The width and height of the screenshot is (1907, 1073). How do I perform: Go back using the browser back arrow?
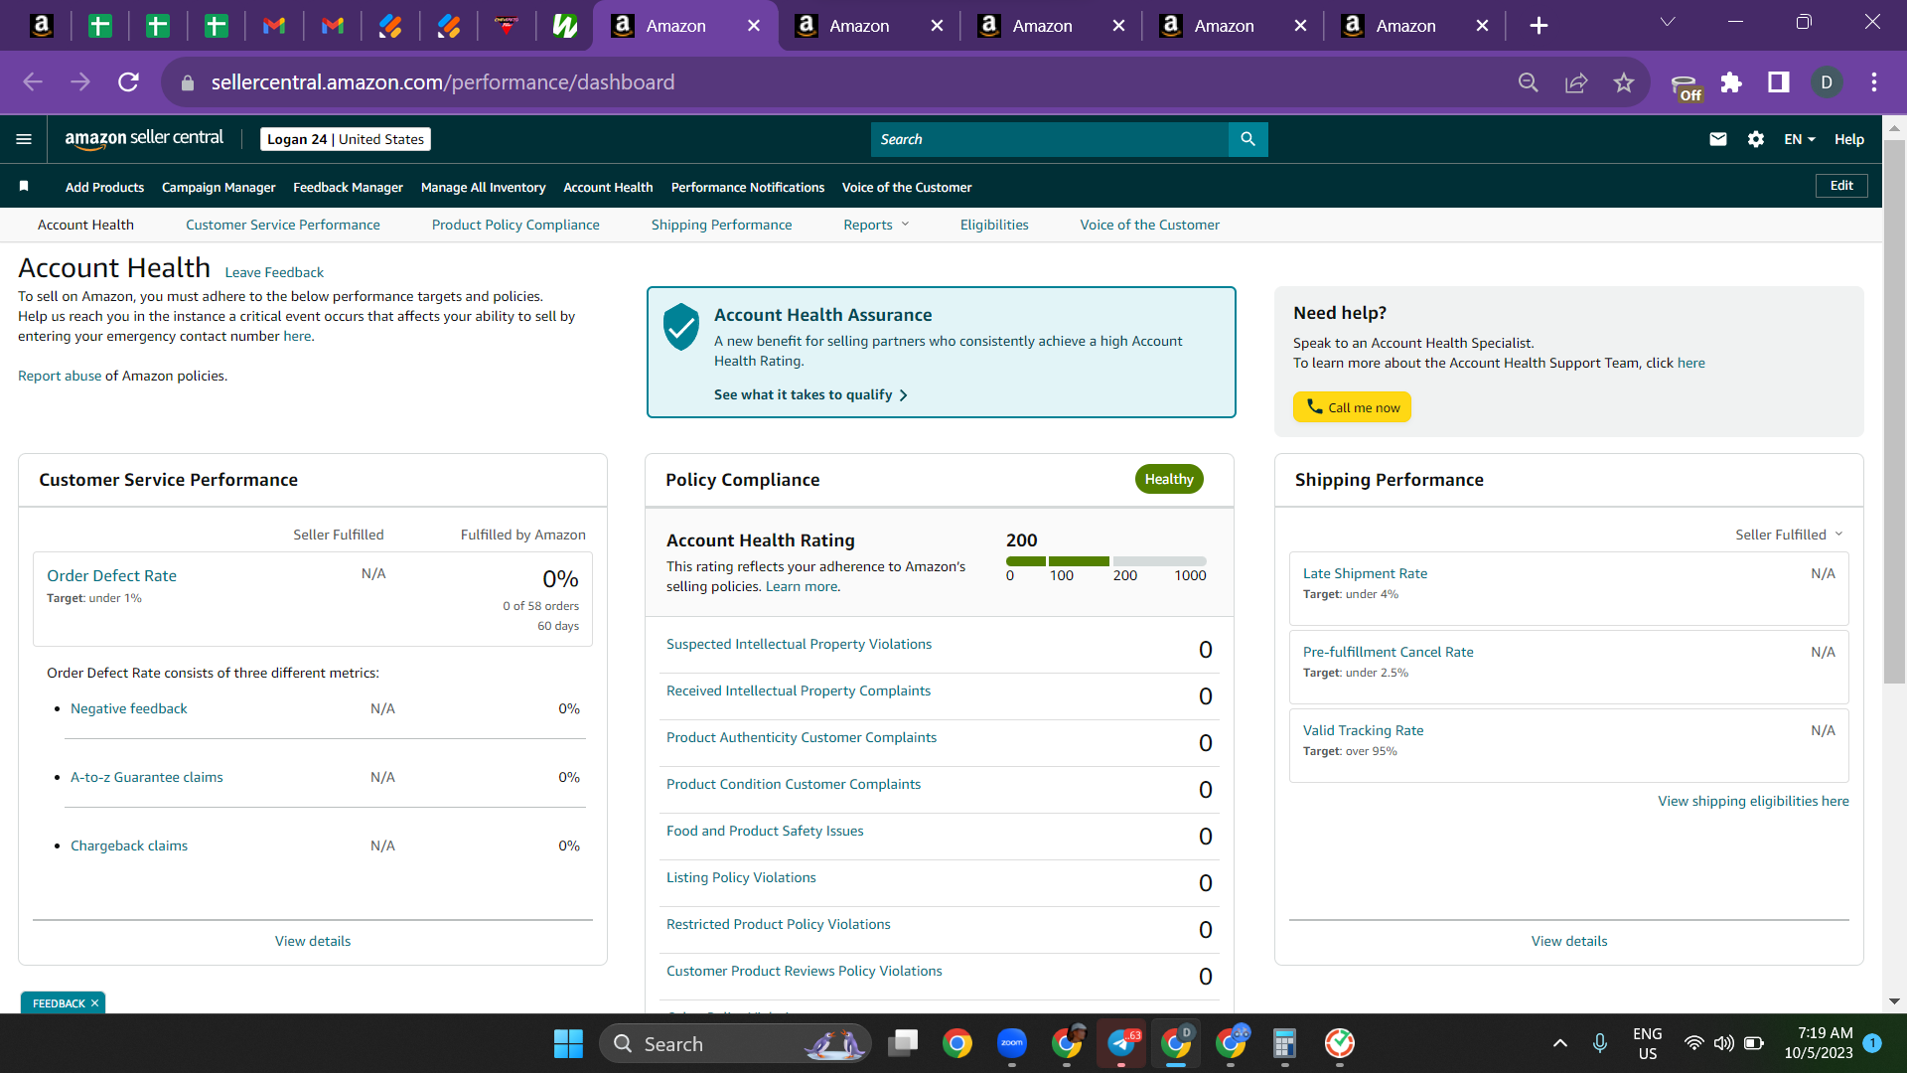tap(33, 82)
